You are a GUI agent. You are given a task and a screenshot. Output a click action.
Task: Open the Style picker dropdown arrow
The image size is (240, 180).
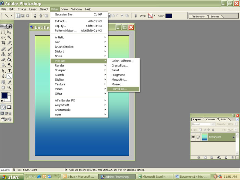[155, 16]
